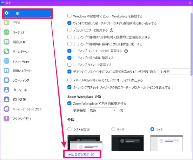Select チームチャット in the sidebar
The width and height of the screenshot is (193, 160).
pos(27,52)
